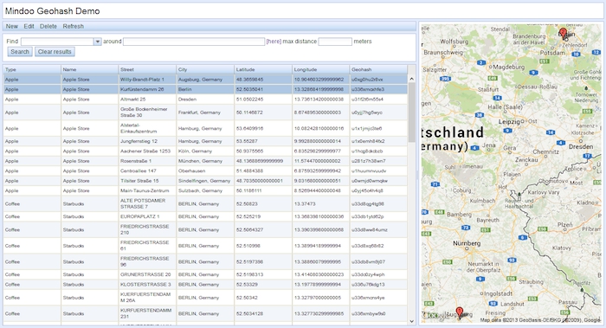Sort by the Type column header
The height and width of the screenshot is (328, 606).
coord(32,69)
